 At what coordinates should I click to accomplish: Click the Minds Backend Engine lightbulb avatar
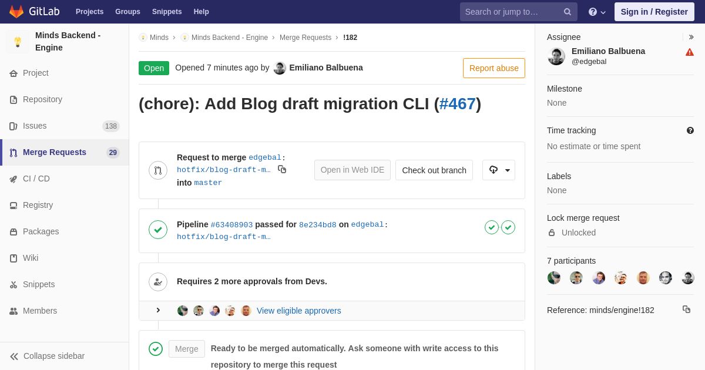[18, 42]
